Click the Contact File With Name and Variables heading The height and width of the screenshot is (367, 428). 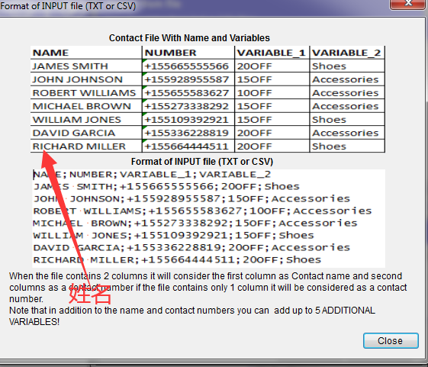pyautogui.click(x=189, y=38)
